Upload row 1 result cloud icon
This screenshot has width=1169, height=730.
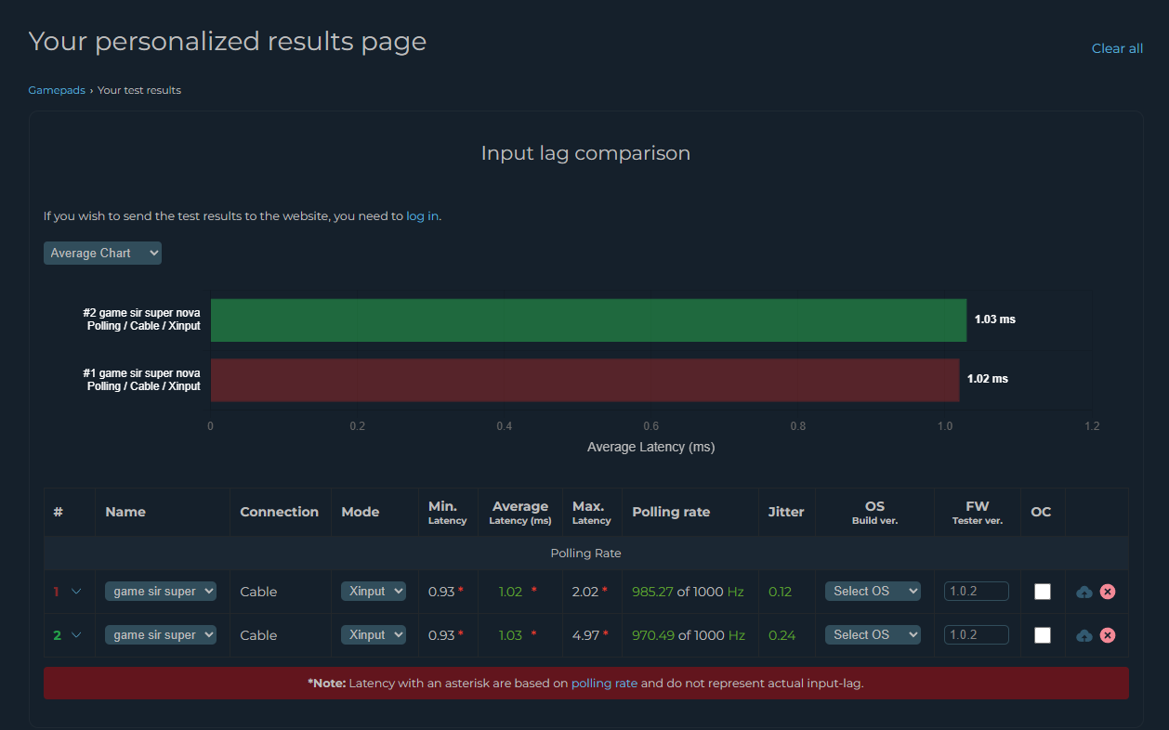(1084, 592)
